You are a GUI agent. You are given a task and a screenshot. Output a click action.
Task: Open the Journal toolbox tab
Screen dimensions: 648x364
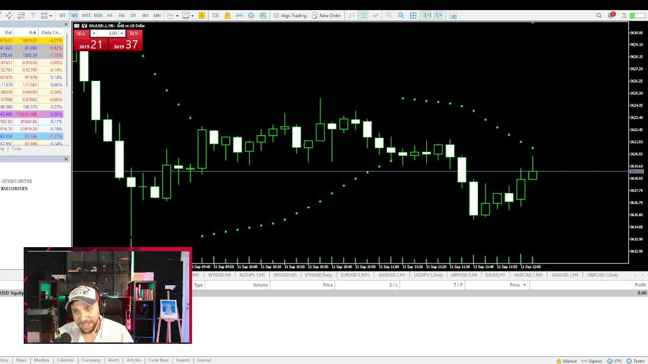(x=204, y=360)
